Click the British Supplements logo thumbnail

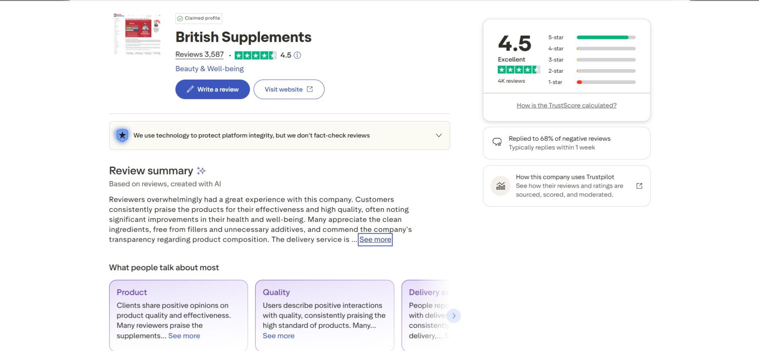(x=137, y=34)
